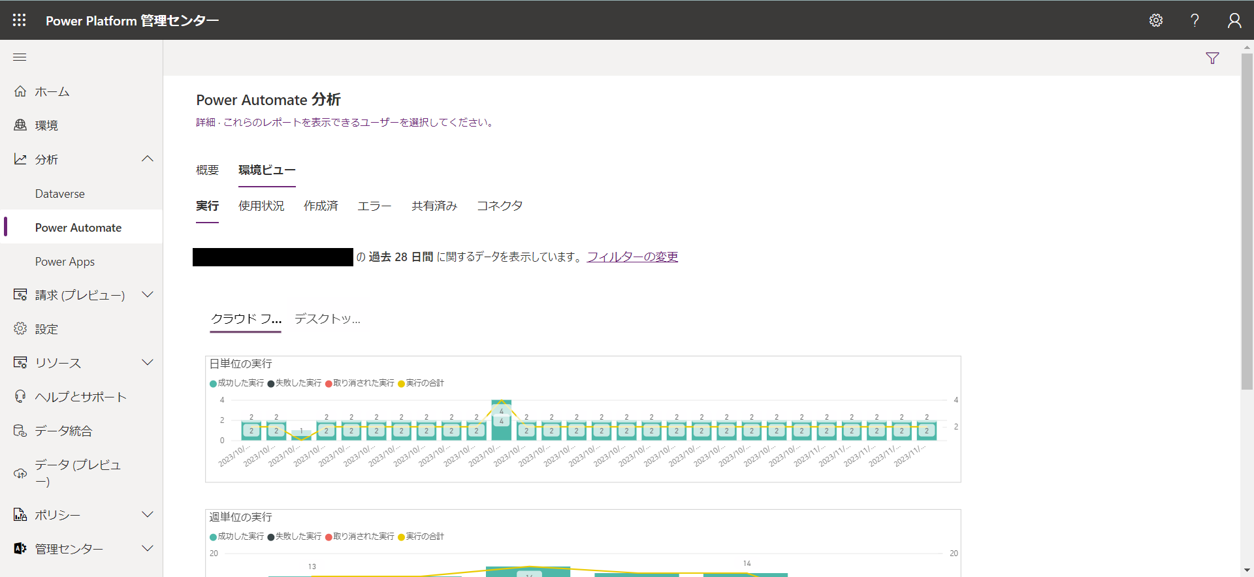This screenshot has height=577, width=1254.
Task: Click Power Platform 管理センター header title
Action: pos(133,21)
